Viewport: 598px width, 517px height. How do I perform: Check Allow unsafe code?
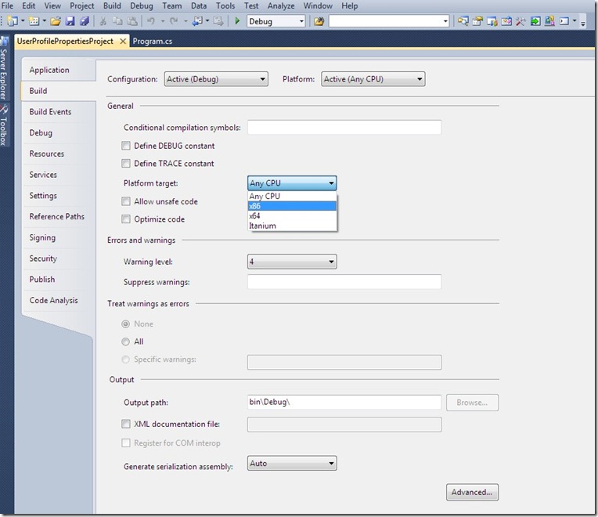pos(125,201)
